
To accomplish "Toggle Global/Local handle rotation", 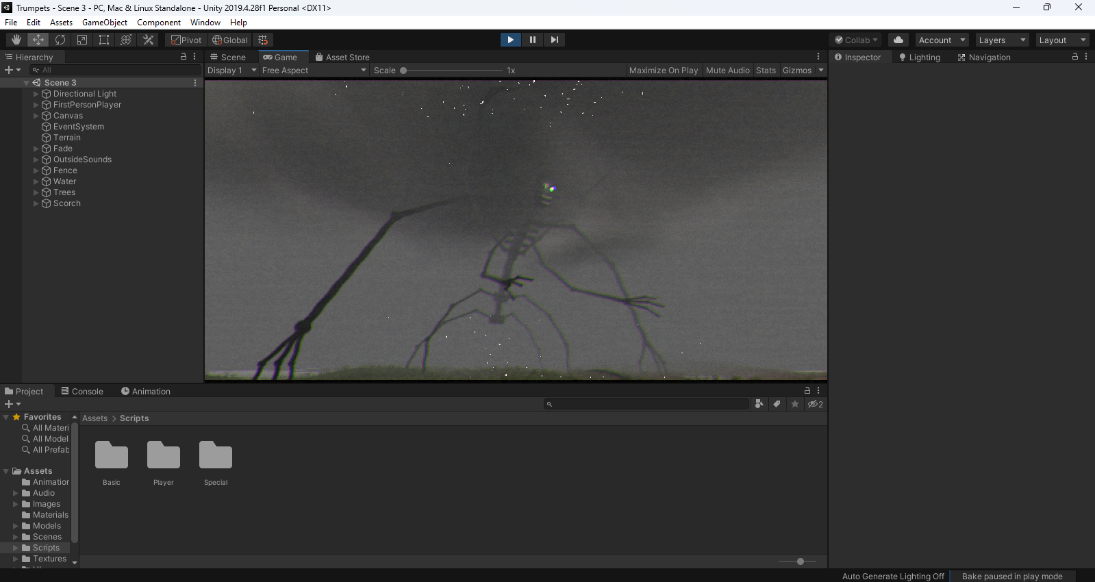I will click(230, 40).
